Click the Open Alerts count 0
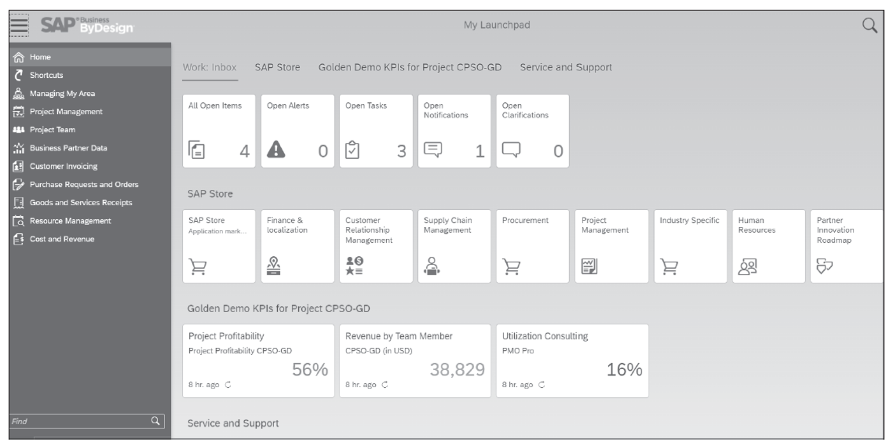Screen dimensions: 894x448 (x=323, y=151)
